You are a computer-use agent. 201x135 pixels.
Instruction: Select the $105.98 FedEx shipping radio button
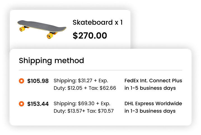(x=21, y=81)
